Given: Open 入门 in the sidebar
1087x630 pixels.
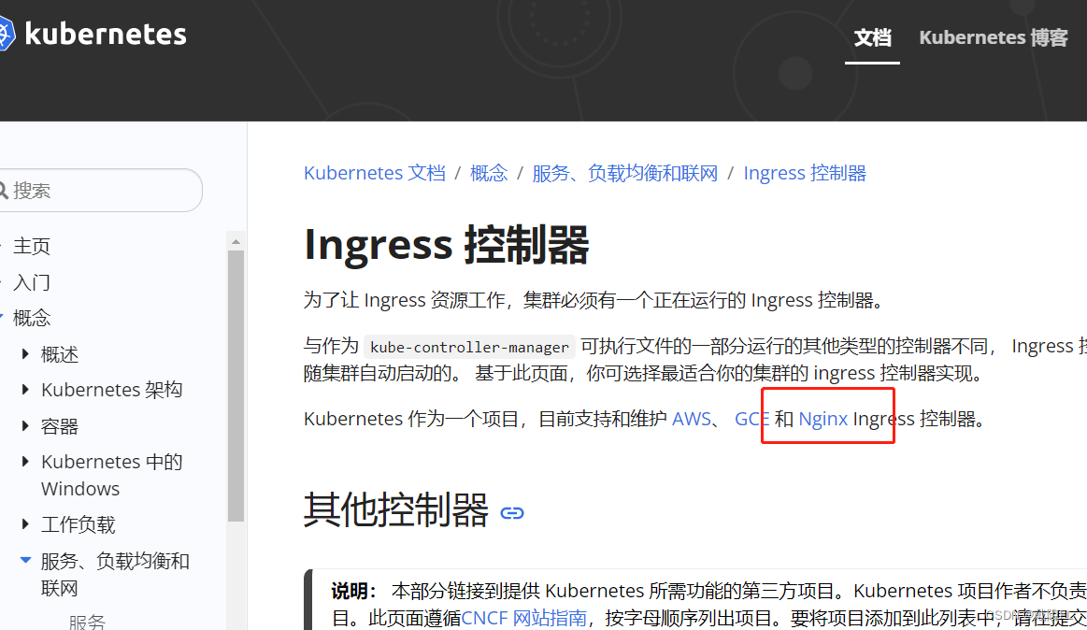Looking at the screenshot, I should coord(32,283).
